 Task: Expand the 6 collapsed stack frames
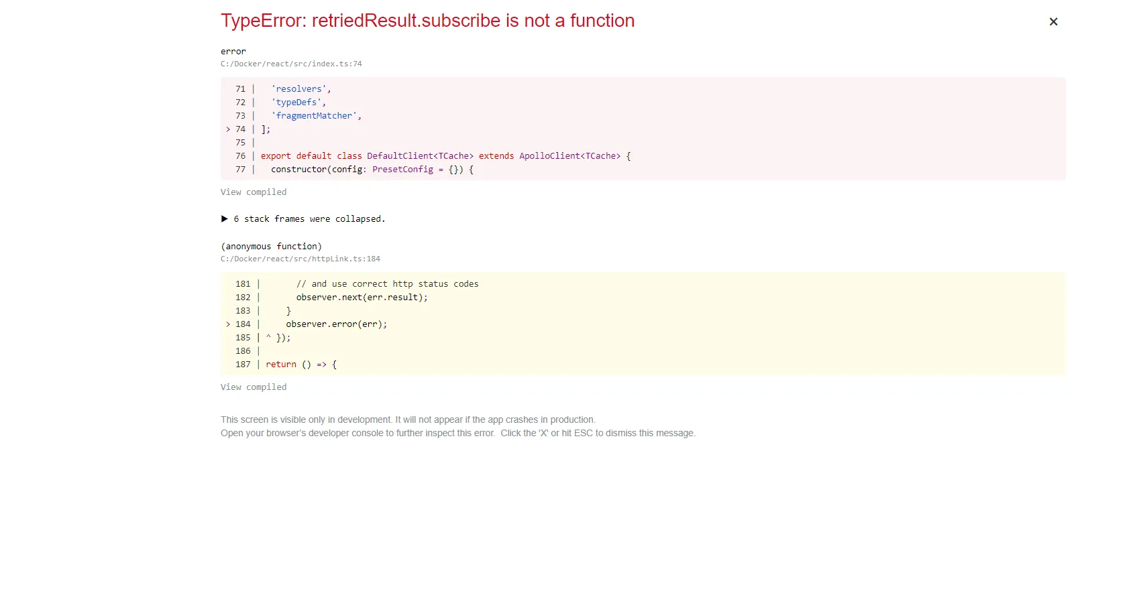[x=309, y=219]
